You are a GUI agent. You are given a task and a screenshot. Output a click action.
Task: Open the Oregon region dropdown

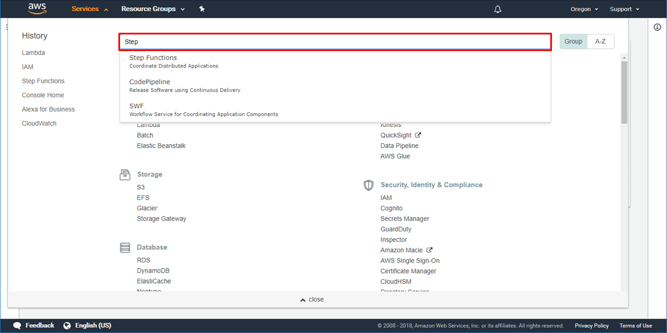coord(584,9)
